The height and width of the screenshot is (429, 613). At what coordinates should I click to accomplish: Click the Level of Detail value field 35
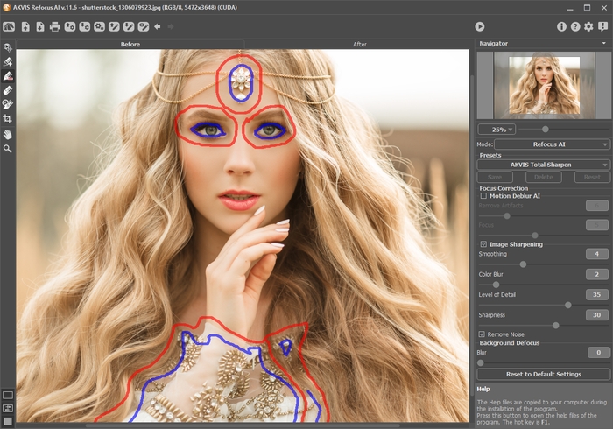pos(597,294)
